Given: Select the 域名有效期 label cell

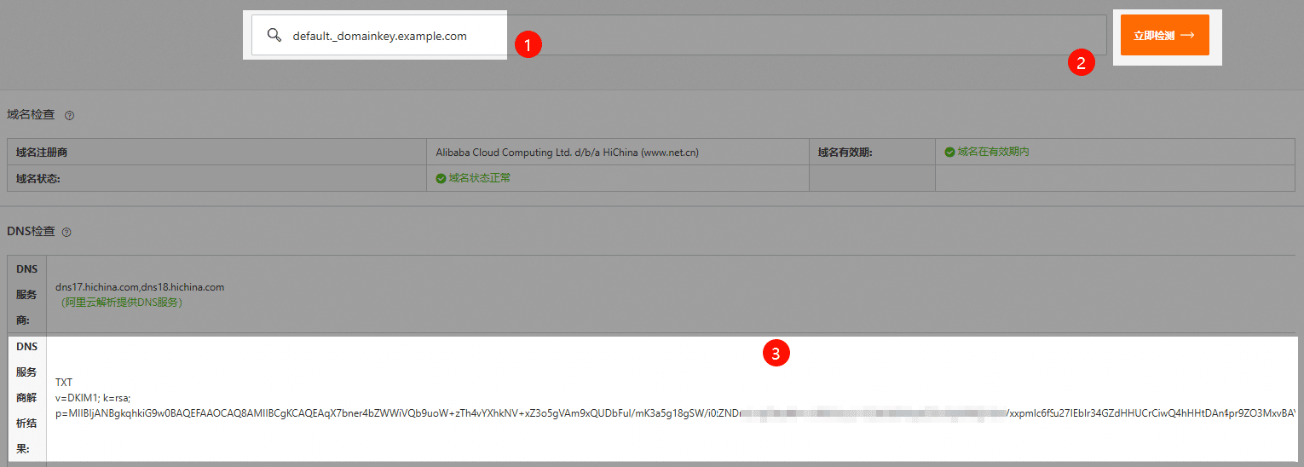Looking at the screenshot, I should [x=845, y=153].
